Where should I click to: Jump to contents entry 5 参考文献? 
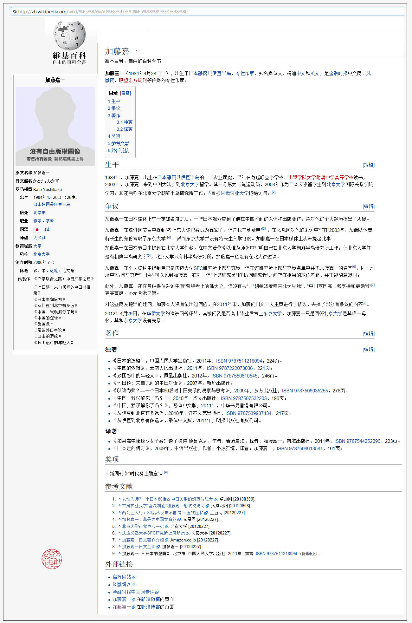(118, 143)
